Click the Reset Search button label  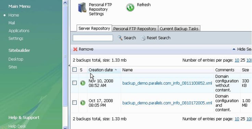pos(159,38)
